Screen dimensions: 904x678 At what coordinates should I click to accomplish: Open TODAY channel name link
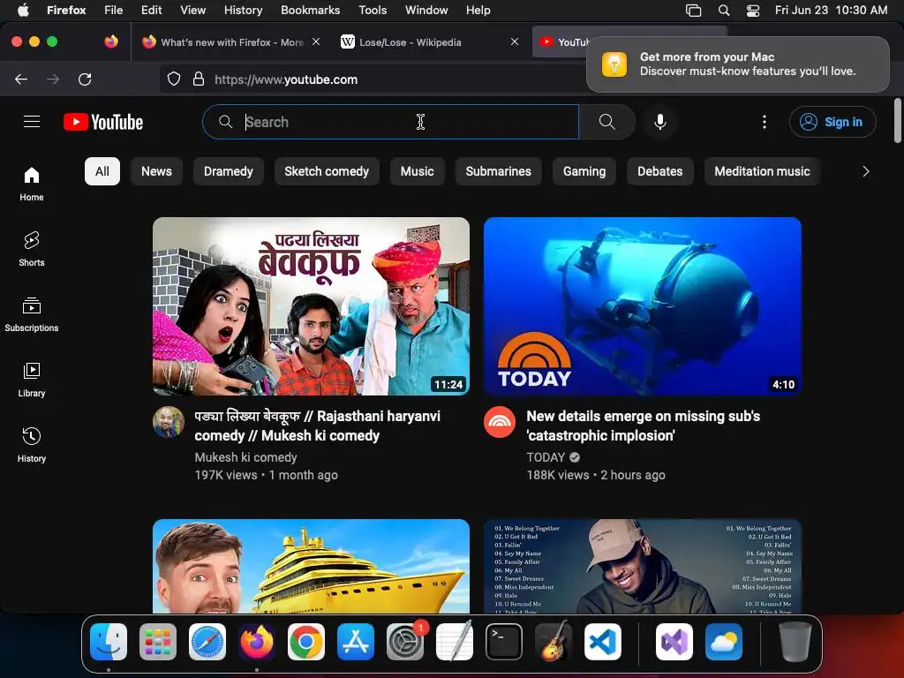pyautogui.click(x=546, y=457)
